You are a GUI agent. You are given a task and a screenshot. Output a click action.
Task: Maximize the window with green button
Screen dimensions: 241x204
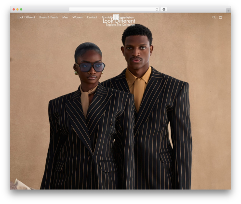tap(21, 9)
